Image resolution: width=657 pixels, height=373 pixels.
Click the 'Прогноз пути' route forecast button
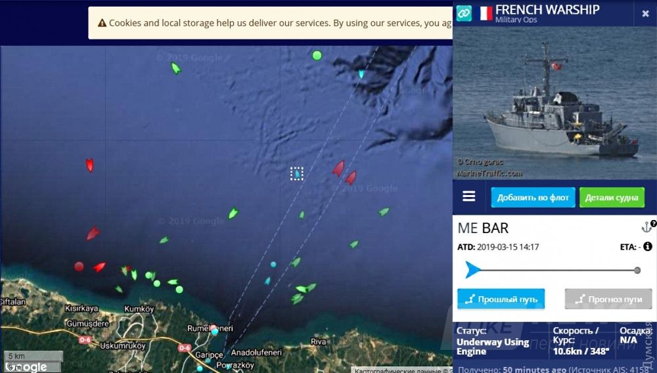click(x=608, y=299)
